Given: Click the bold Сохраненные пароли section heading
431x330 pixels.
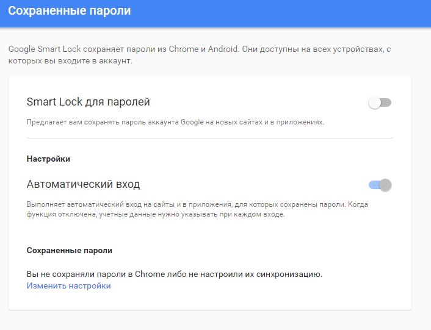Looking at the screenshot, I should (69, 250).
